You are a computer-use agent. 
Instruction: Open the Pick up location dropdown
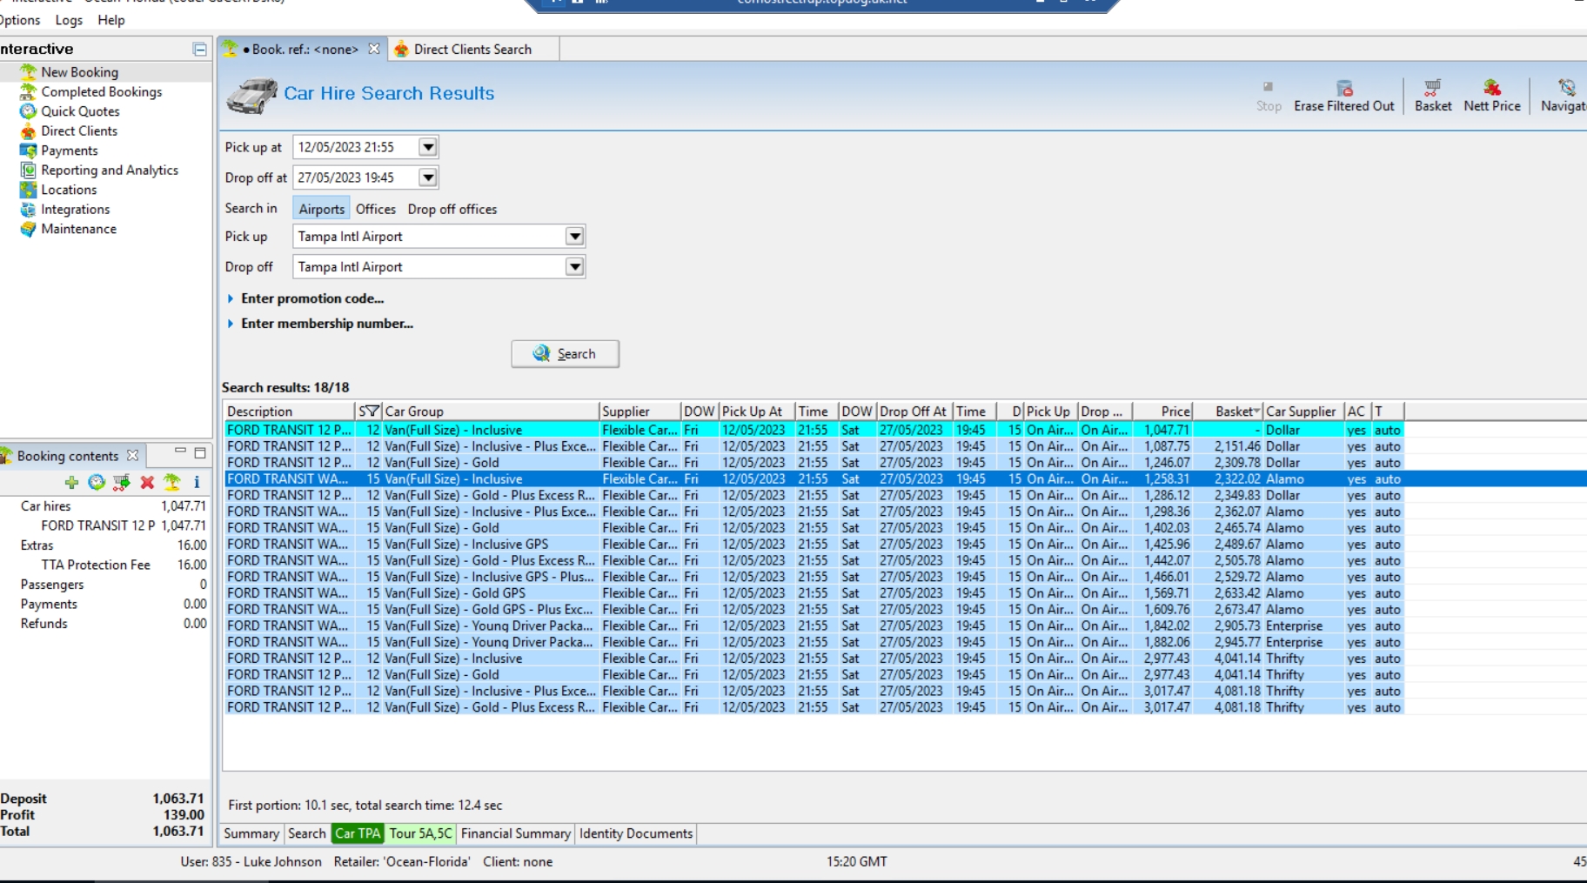pos(574,237)
